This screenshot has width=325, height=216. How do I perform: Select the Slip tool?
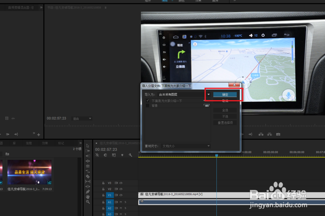point(88,182)
